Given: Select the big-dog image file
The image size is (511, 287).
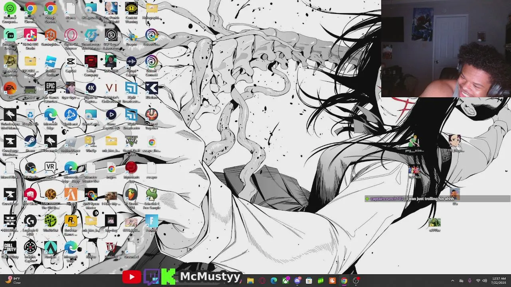Looking at the screenshot, I should tap(111, 223).
